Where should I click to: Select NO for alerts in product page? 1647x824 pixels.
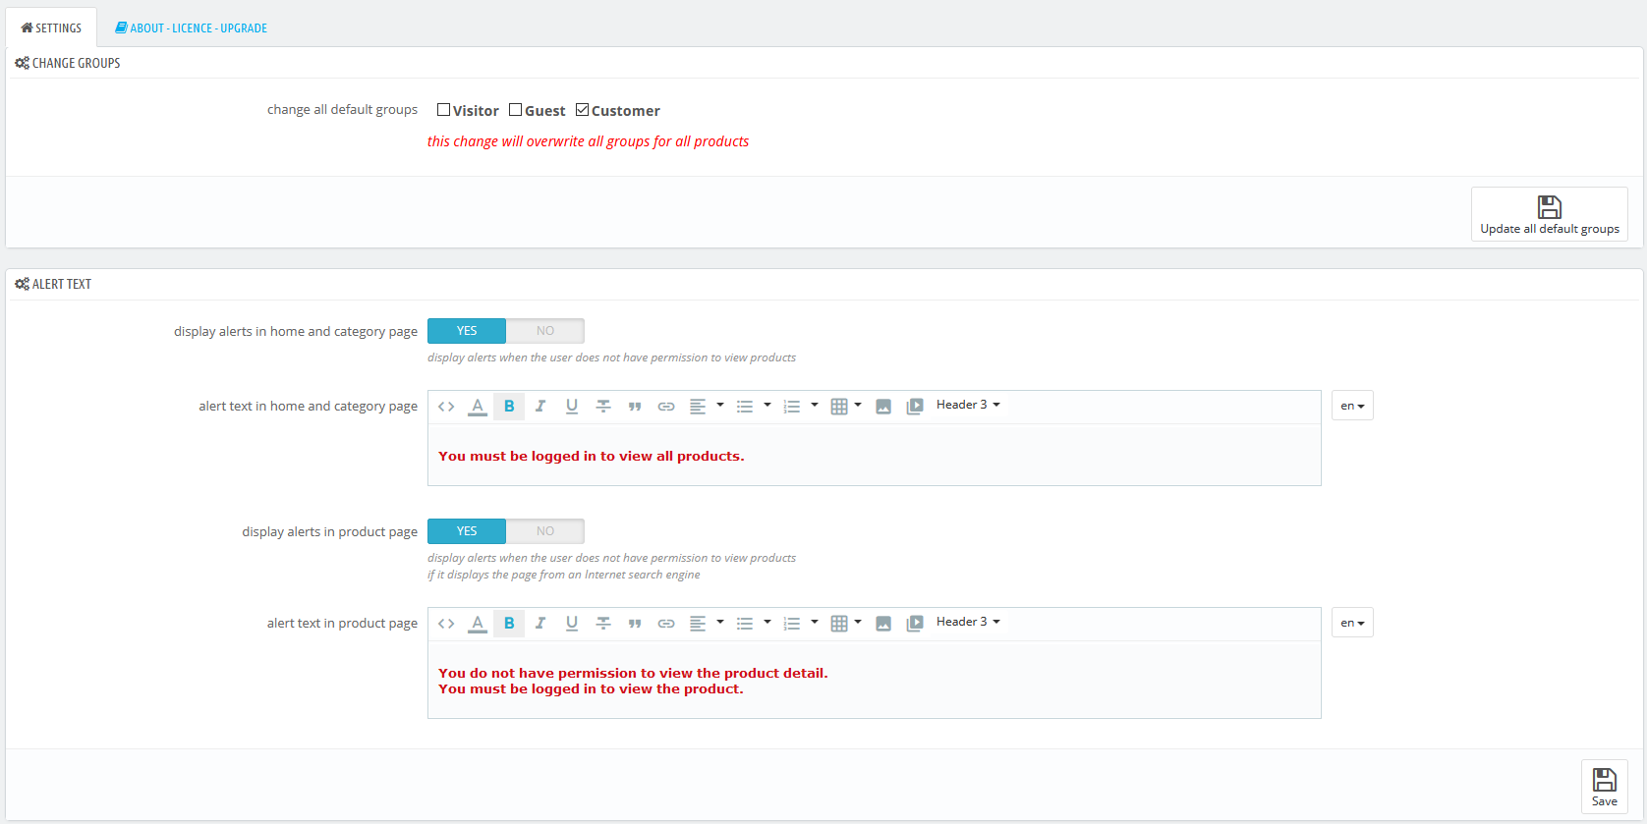tap(545, 531)
